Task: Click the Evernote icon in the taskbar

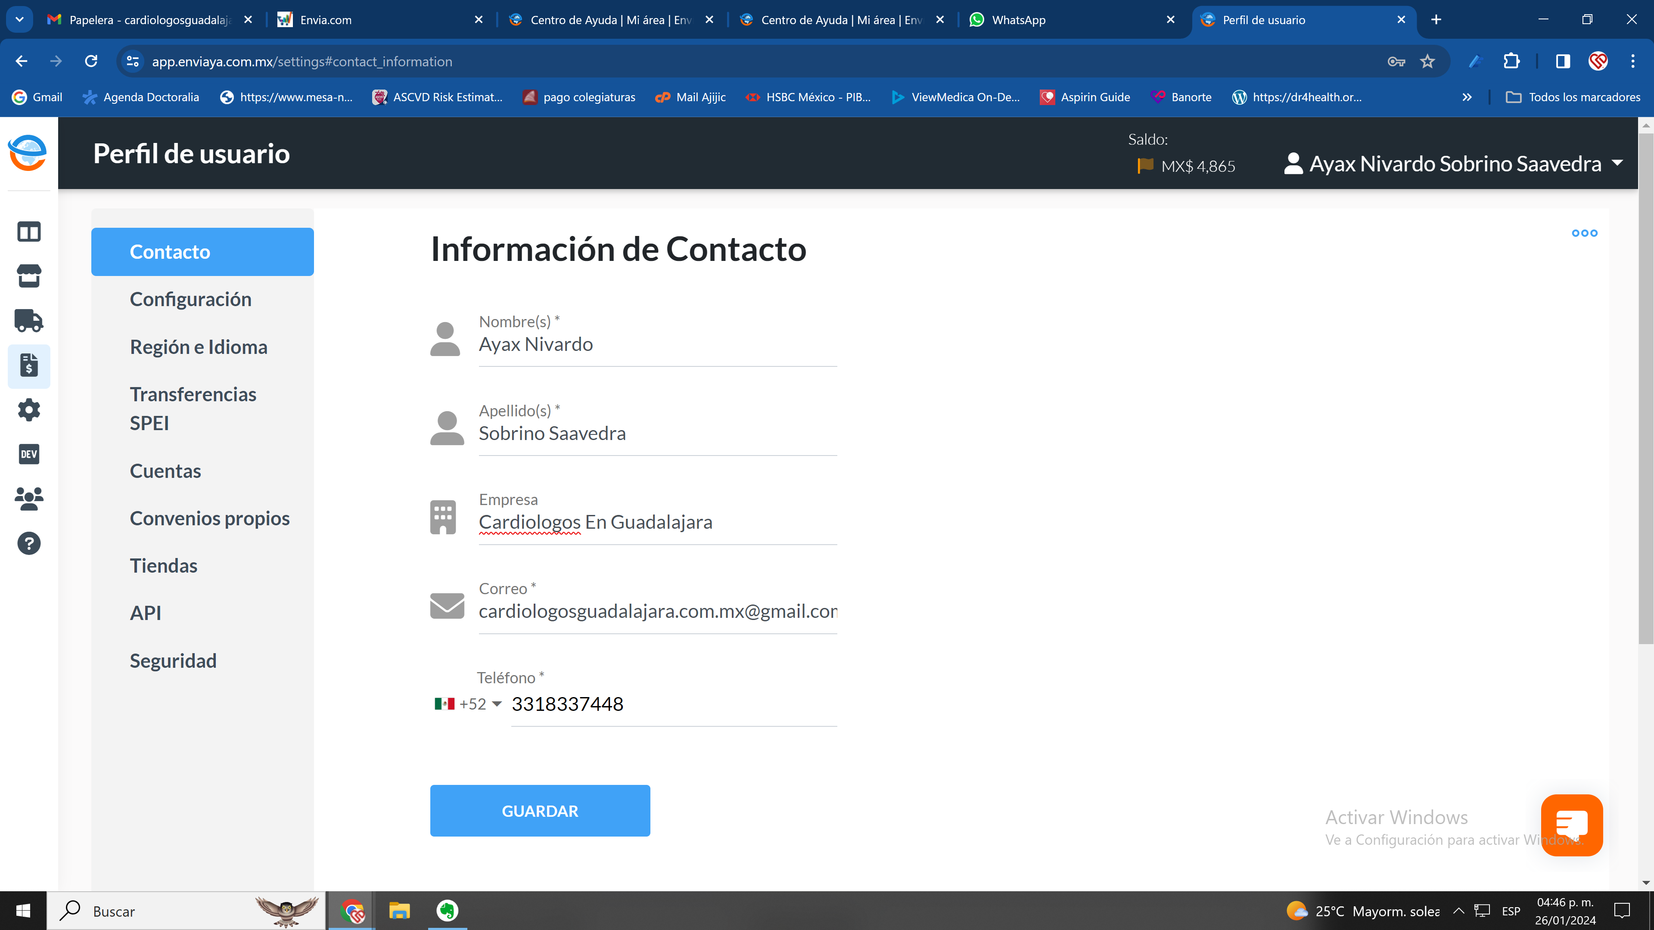Action: [x=447, y=910]
